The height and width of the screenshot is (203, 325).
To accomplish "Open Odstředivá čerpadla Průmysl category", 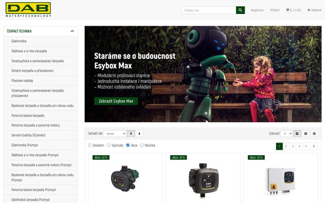I will (41, 199).
